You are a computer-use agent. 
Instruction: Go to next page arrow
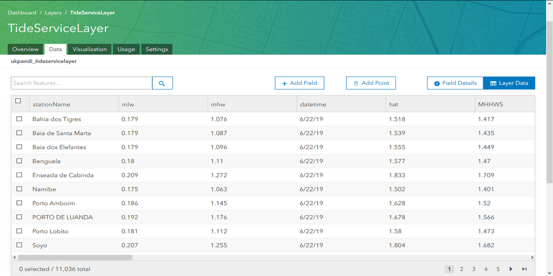pos(511,269)
